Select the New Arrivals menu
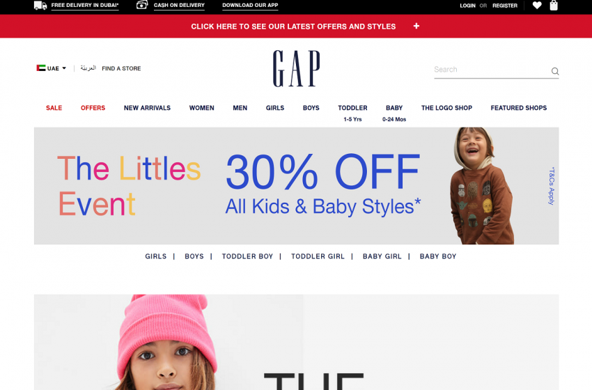This screenshot has height=390, width=592. pos(147,108)
